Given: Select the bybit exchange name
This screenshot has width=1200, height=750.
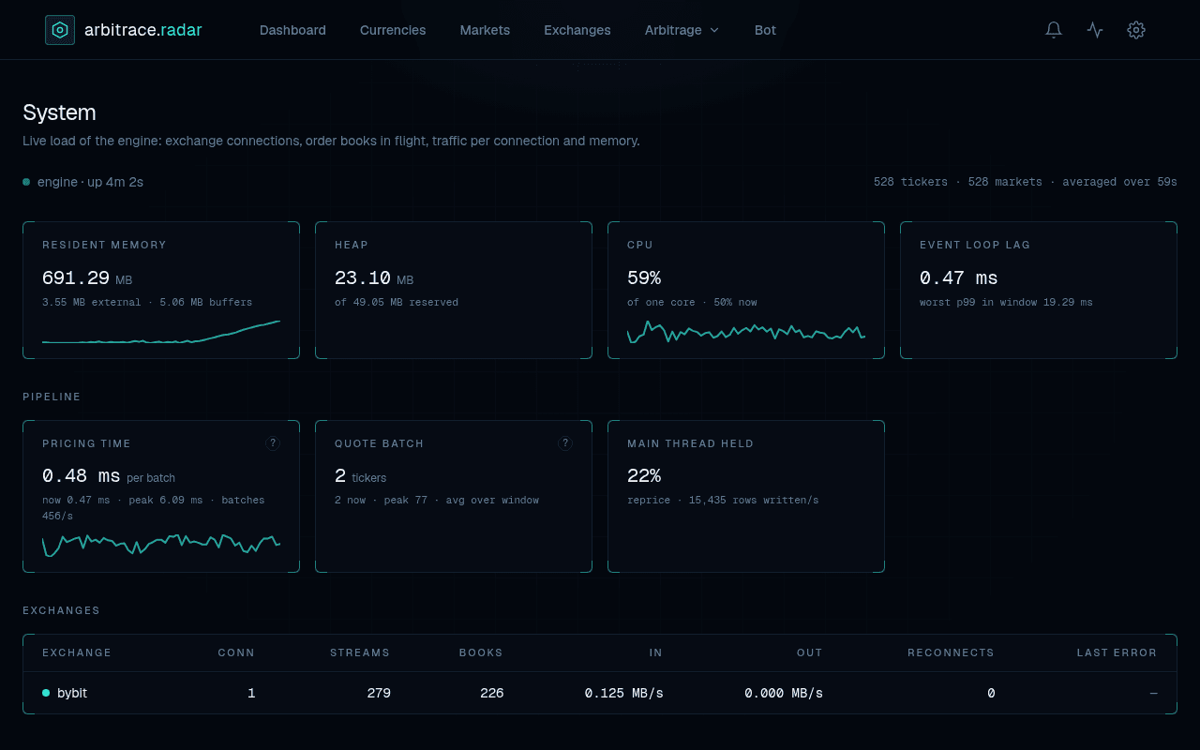Looking at the screenshot, I should [72, 693].
